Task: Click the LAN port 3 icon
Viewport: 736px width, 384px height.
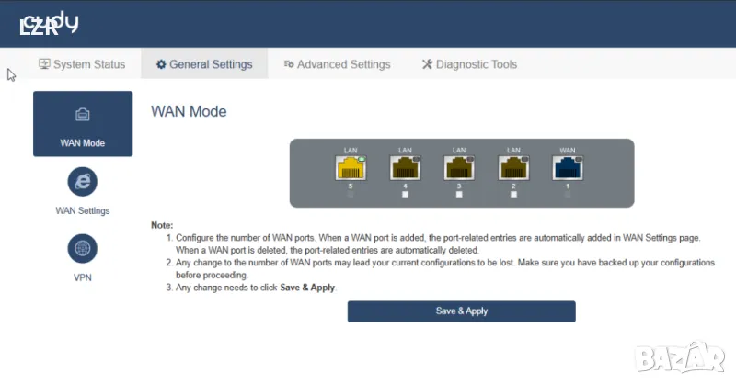Action: 459,168
